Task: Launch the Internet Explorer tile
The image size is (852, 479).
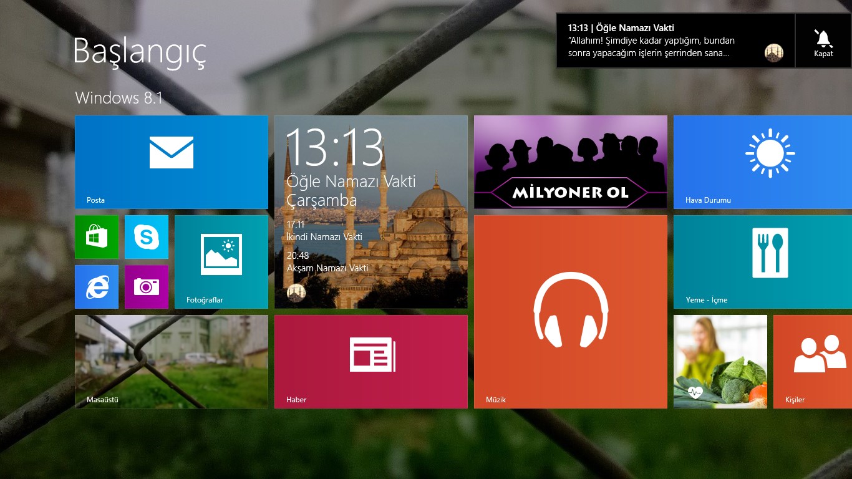Action: coord(97,287)
